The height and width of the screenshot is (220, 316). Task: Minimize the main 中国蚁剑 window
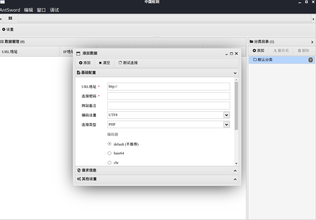click(300, 2)
